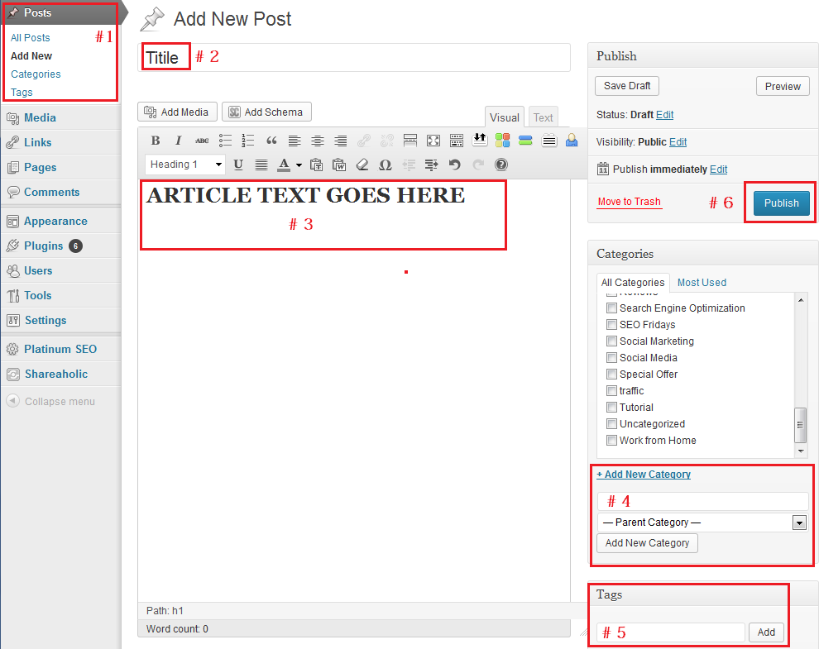Click the tags input field
Screen dimensions: 819x649
pos(671,632)
